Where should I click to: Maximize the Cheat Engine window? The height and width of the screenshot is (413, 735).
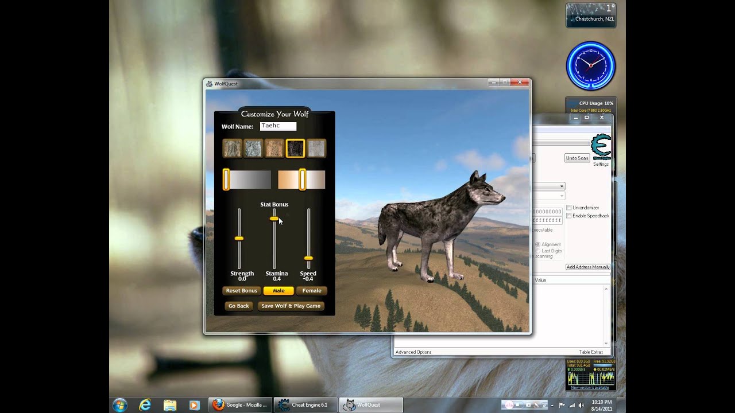coord(586,118)
